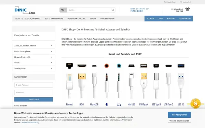The height and width of the screenshot is (128, 205).
Task: Select the red microphone jack socket icon
Action: (107, 66)
